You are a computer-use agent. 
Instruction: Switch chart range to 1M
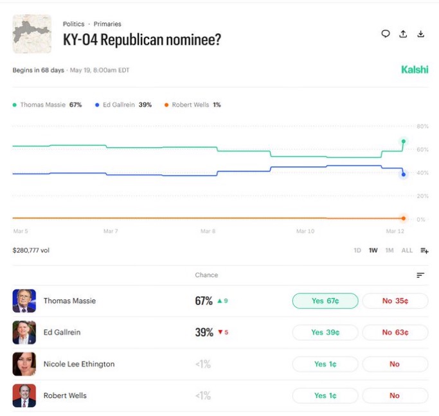[390, 250]
